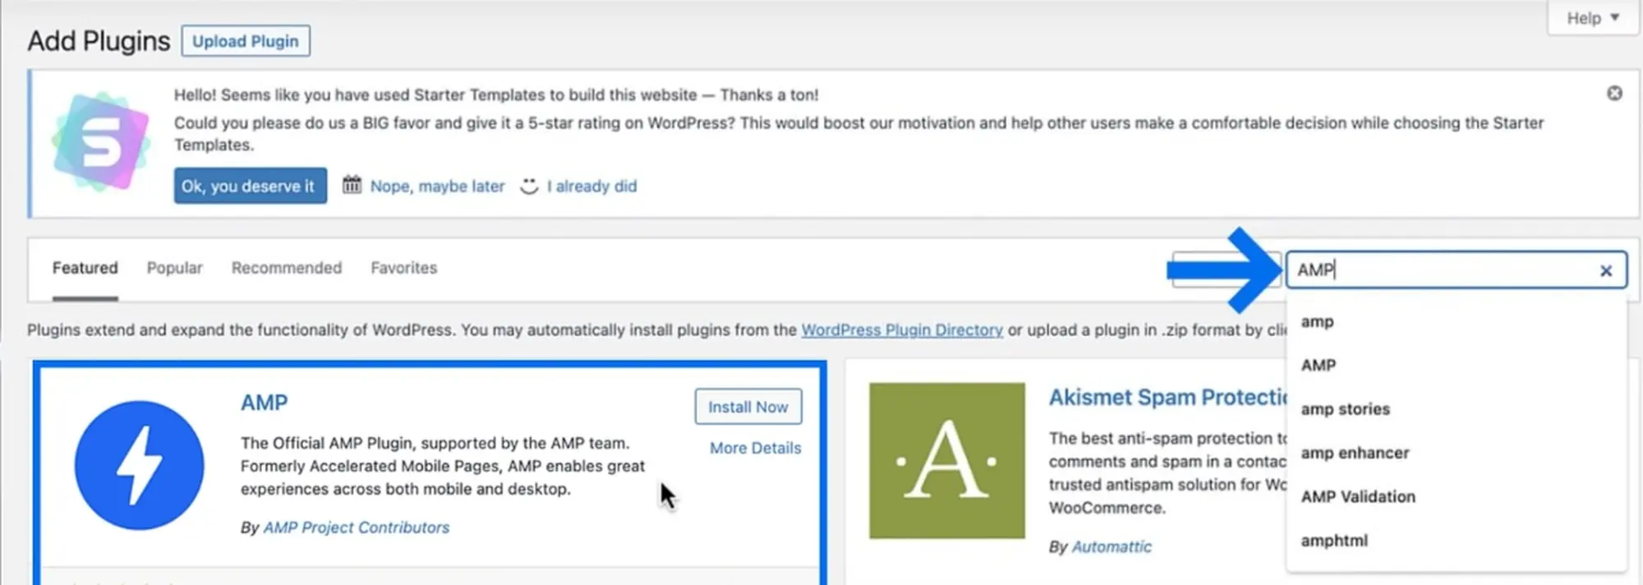The height and width of the screenshot is (585, 1643).
Task: Click 'Ok, you deserve it' button
Action: coord(250,186)
